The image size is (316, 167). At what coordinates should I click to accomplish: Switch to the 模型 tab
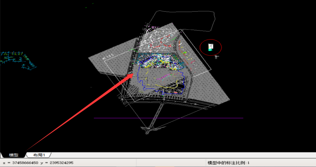coord(13,155)
